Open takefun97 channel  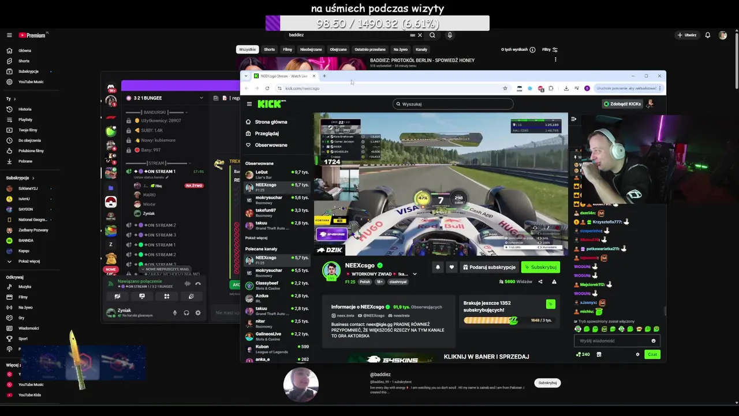click(x=277, y=212)
